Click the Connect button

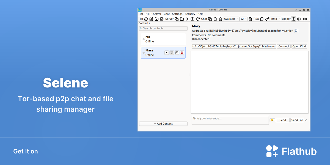(x=284, y=46)
